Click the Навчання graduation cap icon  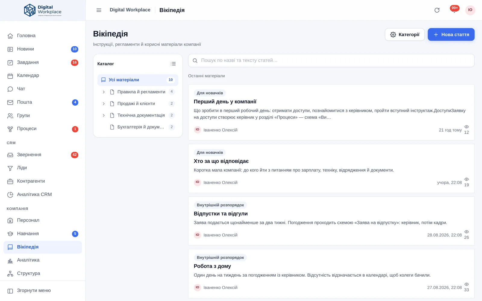tap(10, 234)
